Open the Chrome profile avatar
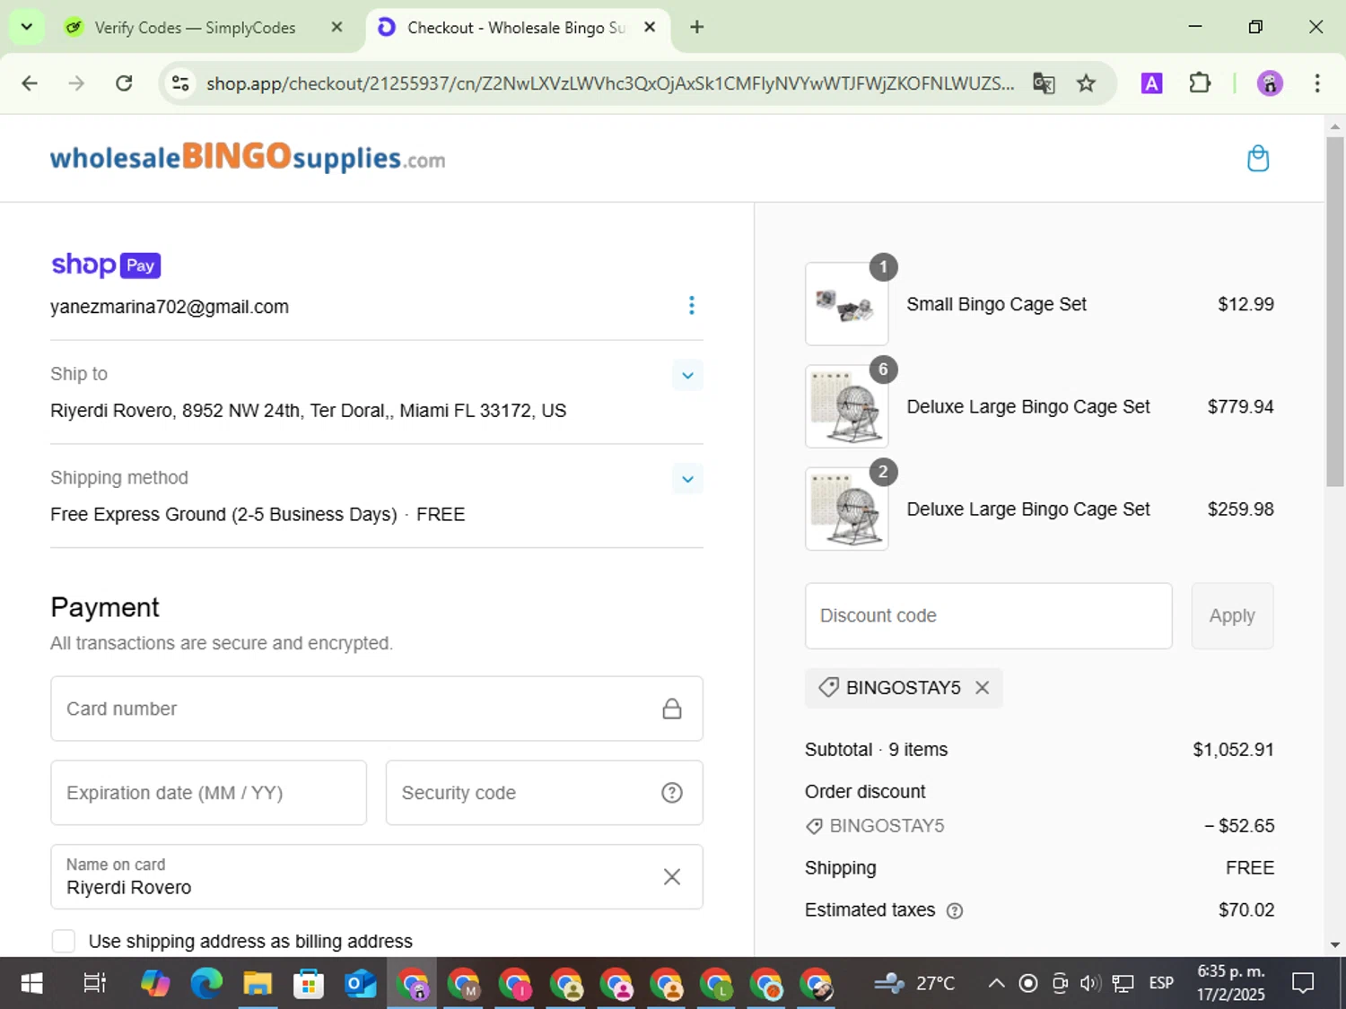This screenshot has width=1346, height=1009. click(1270, 83)
